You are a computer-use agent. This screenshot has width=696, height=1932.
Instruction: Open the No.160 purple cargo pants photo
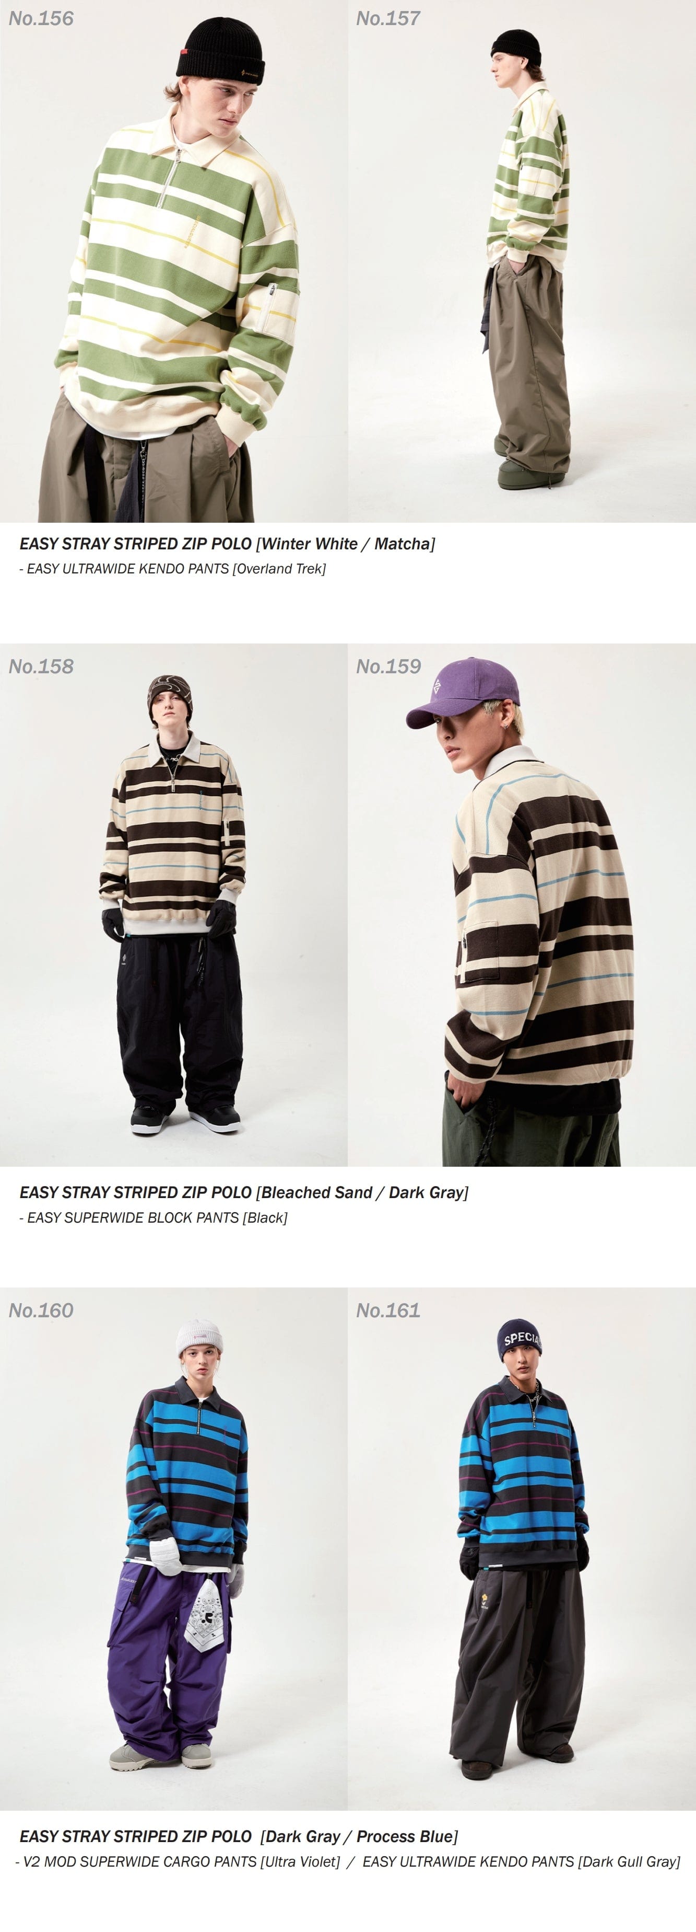point(174,1549)
